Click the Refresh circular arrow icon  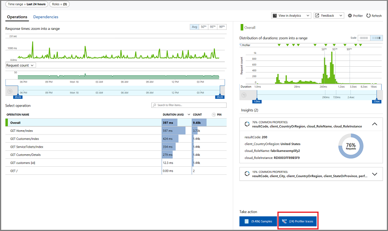tap(369, 16)
